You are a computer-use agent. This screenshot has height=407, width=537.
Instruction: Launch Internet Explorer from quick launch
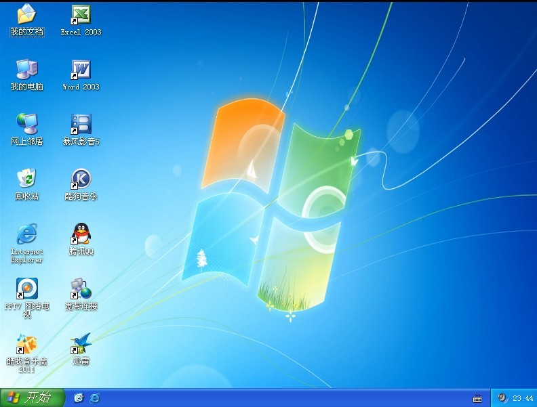[x=94, y=398]
